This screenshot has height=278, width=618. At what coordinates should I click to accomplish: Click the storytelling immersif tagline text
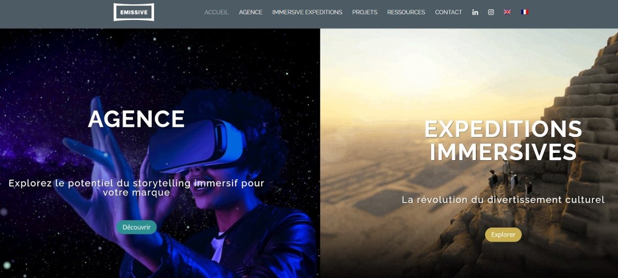click(136, 188)
